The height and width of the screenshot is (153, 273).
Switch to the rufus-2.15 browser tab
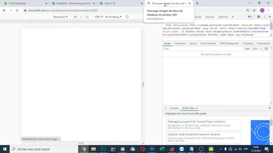pyautogui.click(x=120, y=3)
